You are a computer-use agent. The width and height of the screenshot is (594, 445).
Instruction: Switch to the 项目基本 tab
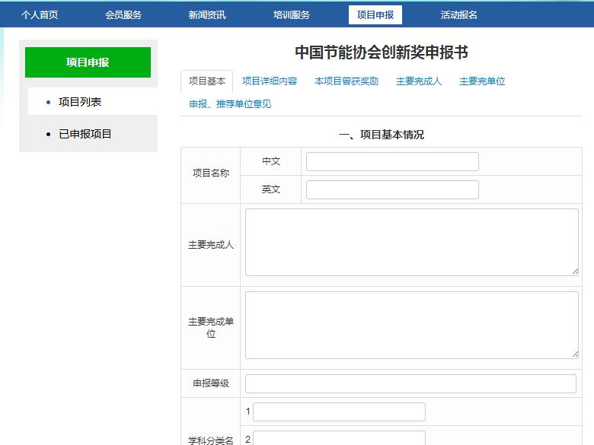coord(207,81)
